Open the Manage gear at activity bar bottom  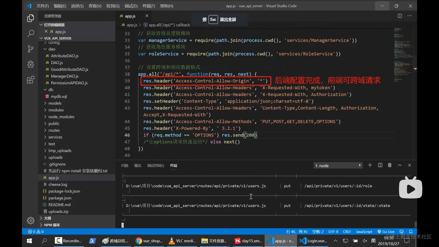click(30, 221)
